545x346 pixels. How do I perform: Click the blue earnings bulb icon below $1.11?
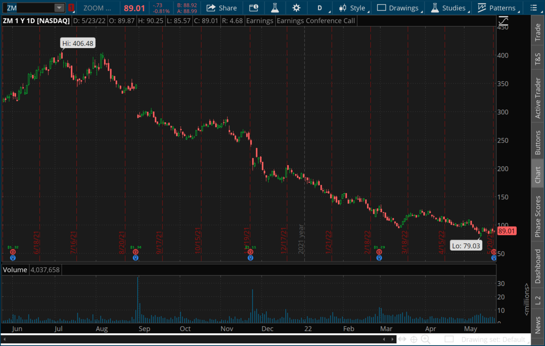[250, 258]
